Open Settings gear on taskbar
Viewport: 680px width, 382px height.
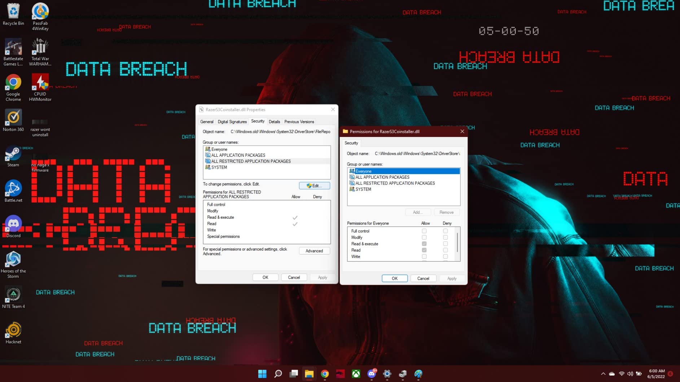(x=387, y=374)
